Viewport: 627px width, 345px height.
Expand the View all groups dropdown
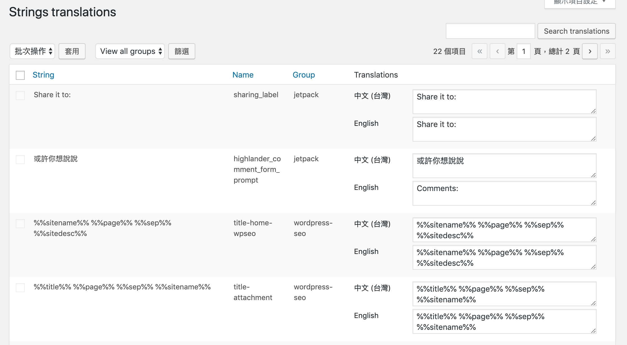(x=130, y=51)
